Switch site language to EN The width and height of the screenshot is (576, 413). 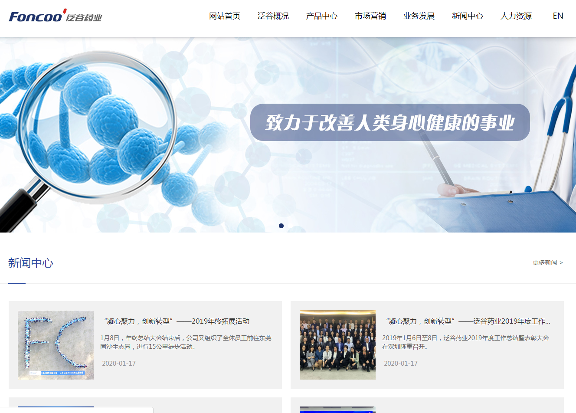click(557, 16)
